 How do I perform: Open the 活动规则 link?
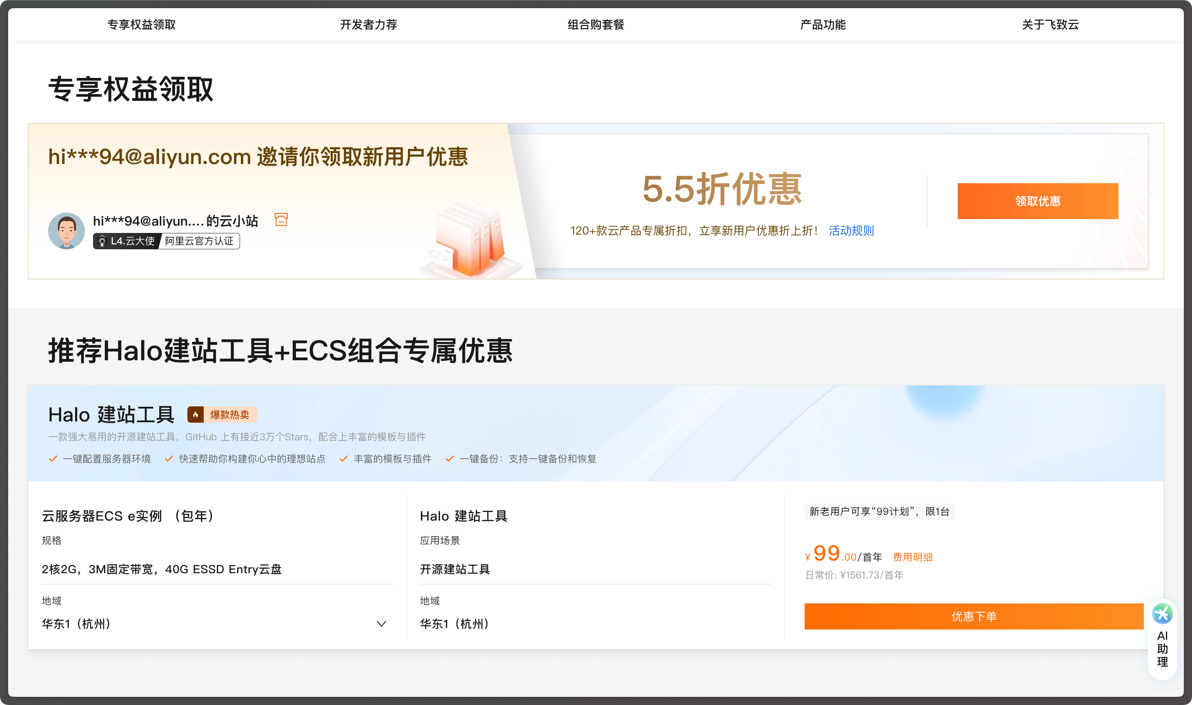(851, 231)
